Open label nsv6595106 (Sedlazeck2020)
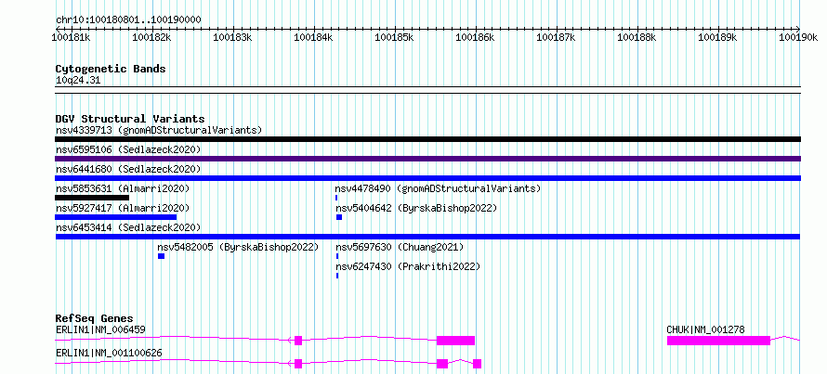827x374 pixels. tap(128, 149)
